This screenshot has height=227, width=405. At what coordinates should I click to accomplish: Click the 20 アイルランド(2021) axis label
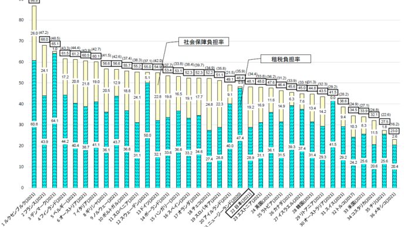215,208
